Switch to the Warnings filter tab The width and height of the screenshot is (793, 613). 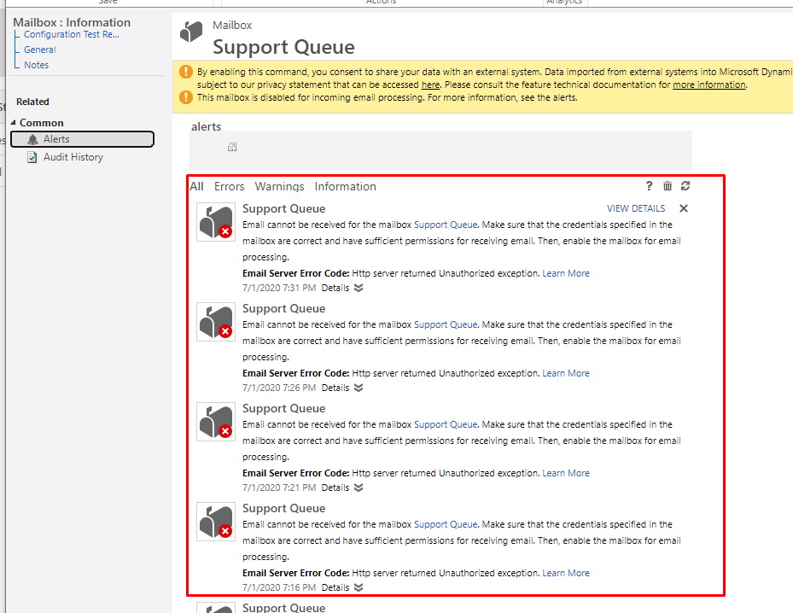click(x=279, y=186)
